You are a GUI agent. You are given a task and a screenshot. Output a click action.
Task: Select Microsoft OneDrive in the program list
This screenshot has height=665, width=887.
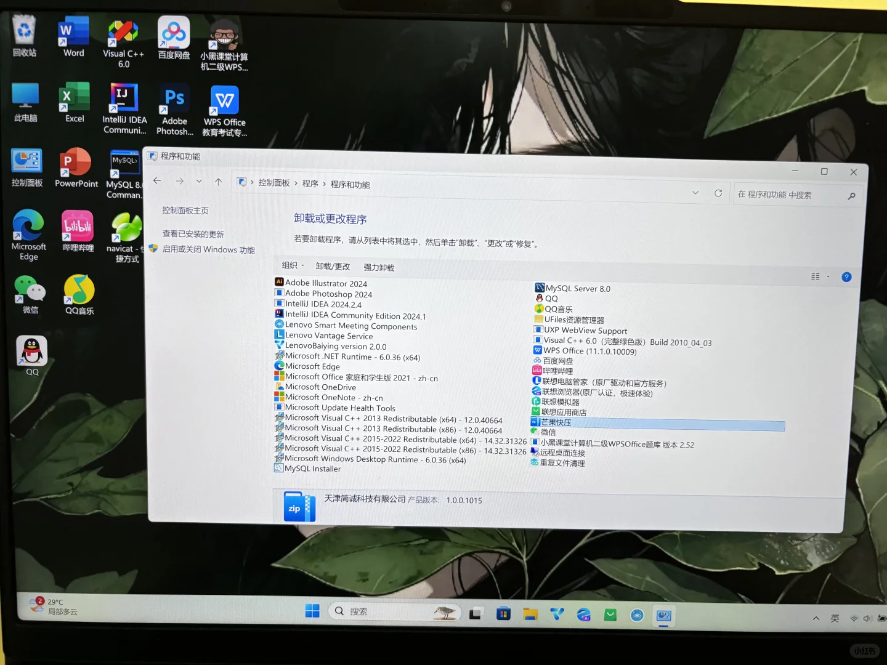click(315, 387)
